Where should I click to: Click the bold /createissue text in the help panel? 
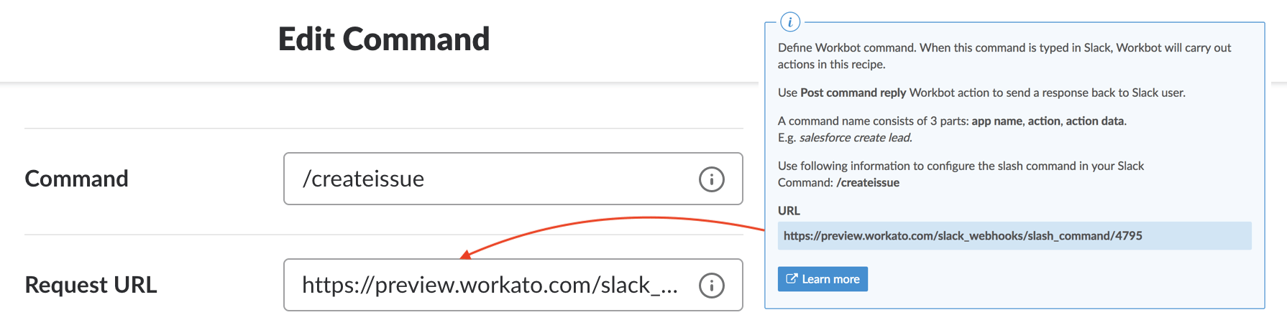[x=868, y=183]
